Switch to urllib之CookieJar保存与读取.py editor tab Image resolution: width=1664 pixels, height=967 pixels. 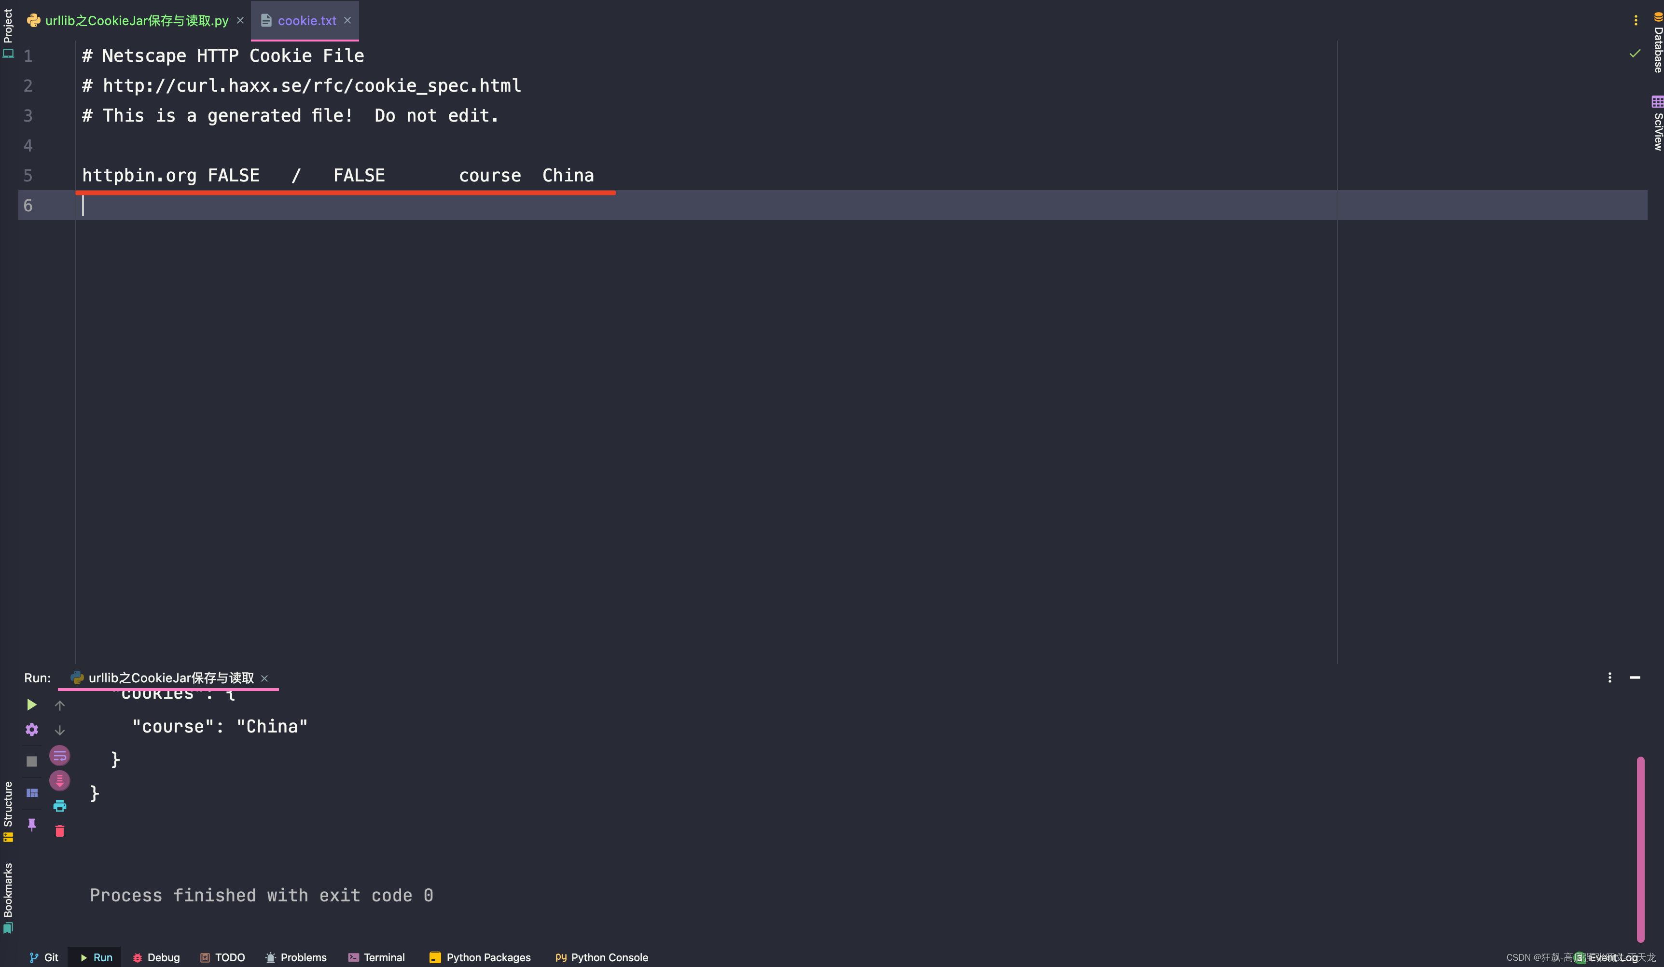click(137, 20)
